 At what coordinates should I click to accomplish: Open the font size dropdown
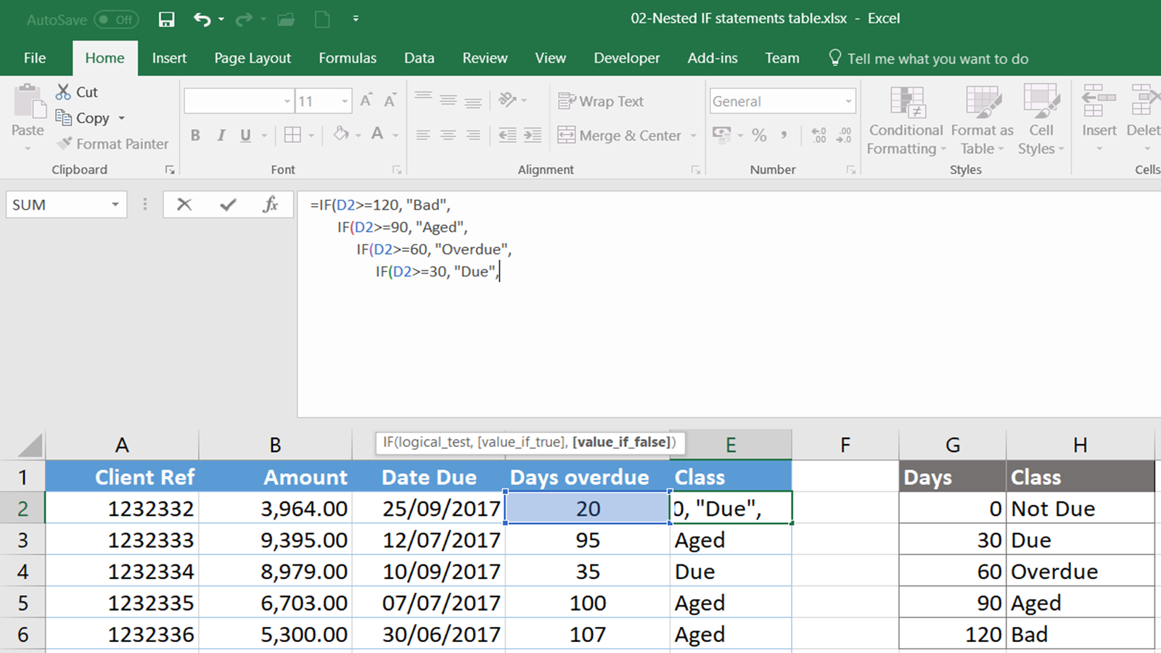coord(345,102)
